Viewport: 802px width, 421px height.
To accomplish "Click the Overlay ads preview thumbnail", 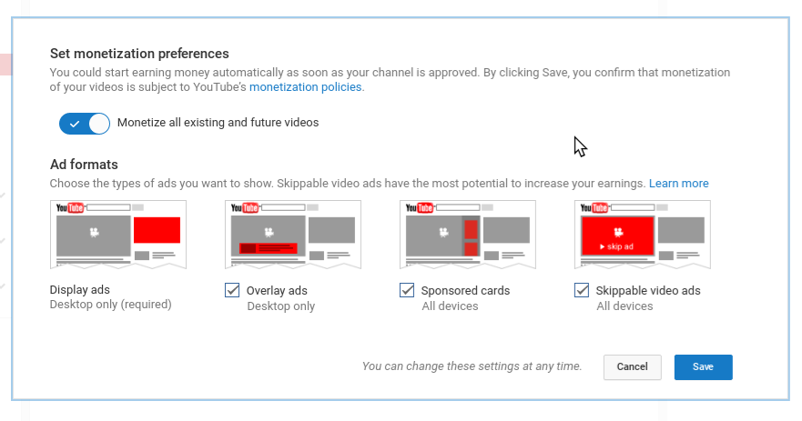I will (293, 235).
